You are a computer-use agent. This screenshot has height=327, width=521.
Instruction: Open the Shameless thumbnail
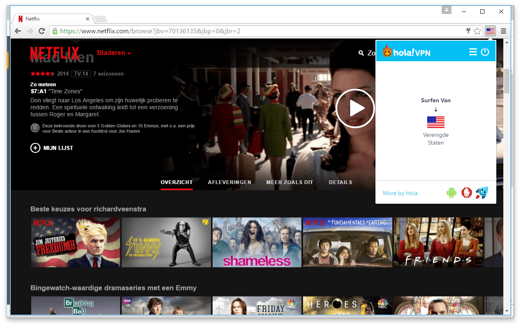(x=257, y=242)
